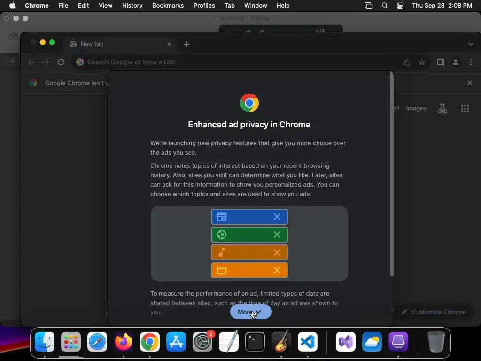481x361 pixels.
Task: Click the dialog's vertical scrollbar
Action: click(x=391, y=175)
